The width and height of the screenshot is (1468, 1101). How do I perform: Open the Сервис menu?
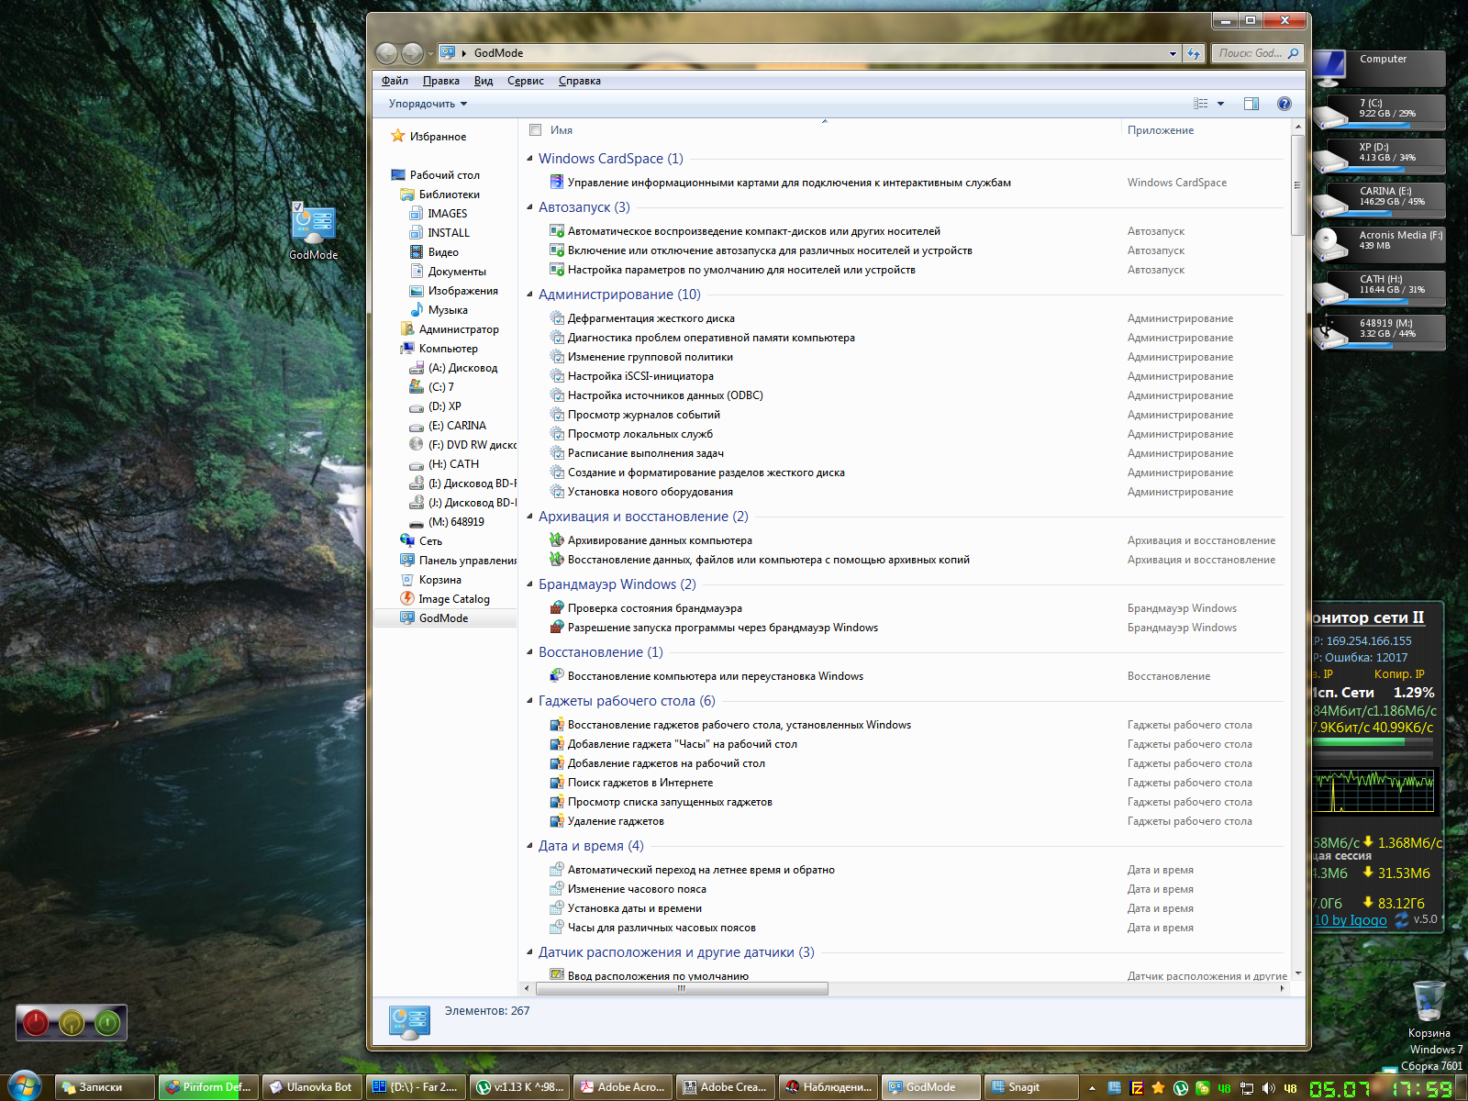[x=525, y=81]
